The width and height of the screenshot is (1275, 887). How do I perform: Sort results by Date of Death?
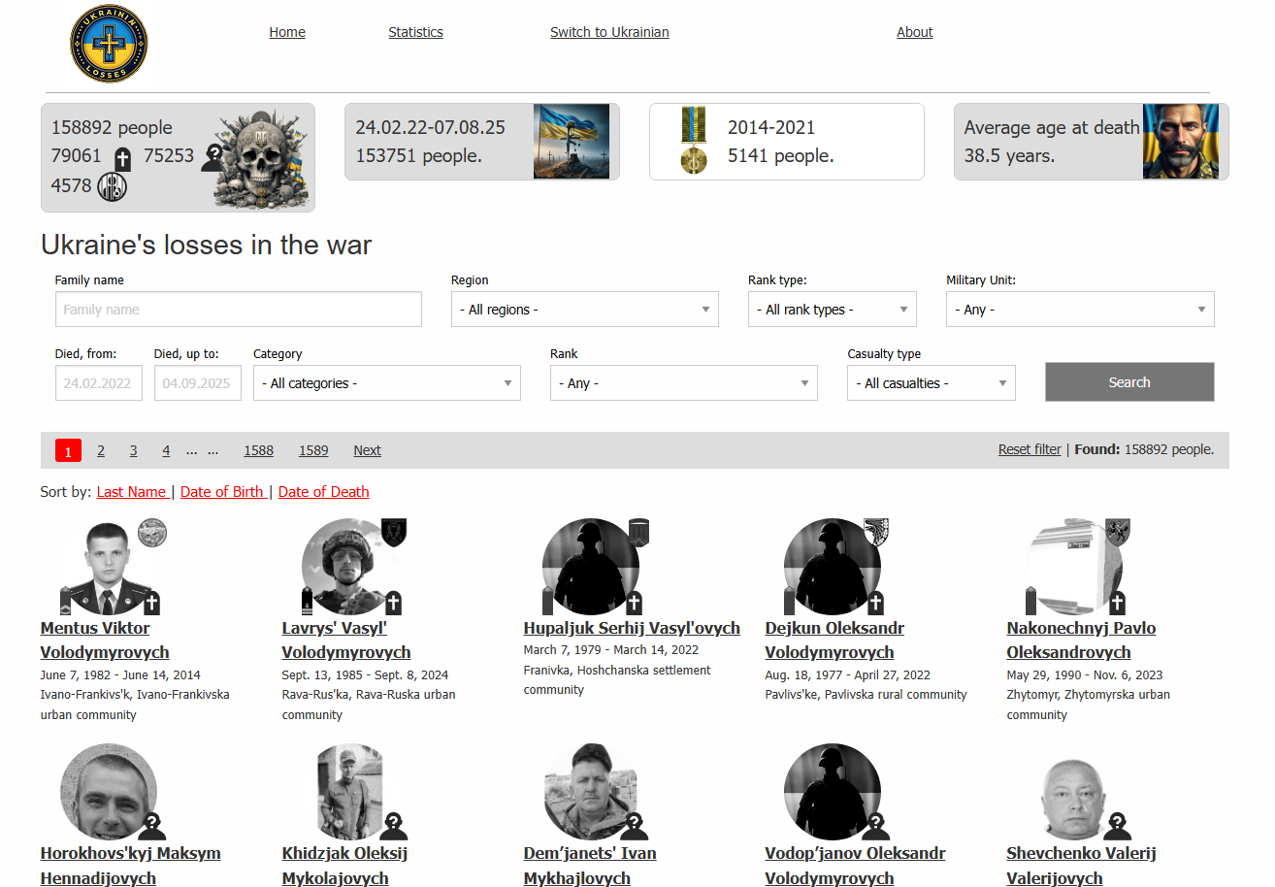tap(323, 492)
